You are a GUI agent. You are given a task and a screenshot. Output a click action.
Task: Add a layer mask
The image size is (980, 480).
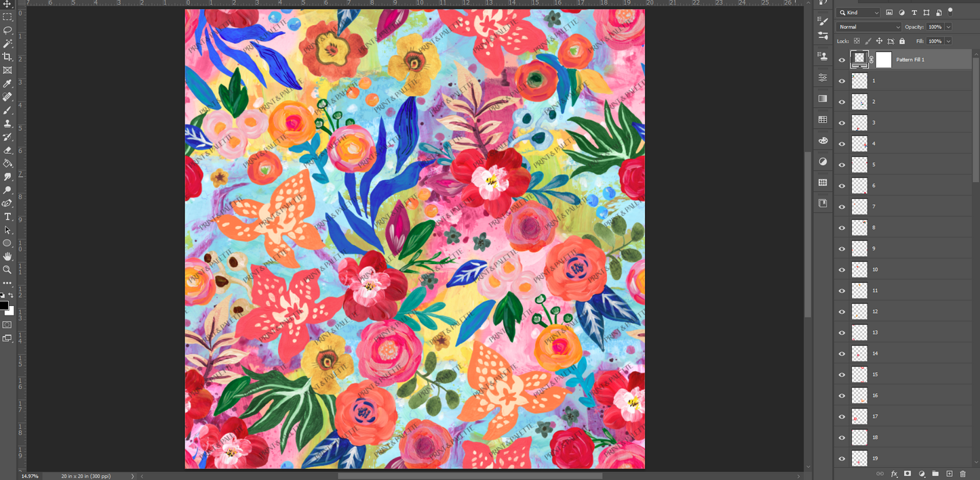tap(907, 474)
